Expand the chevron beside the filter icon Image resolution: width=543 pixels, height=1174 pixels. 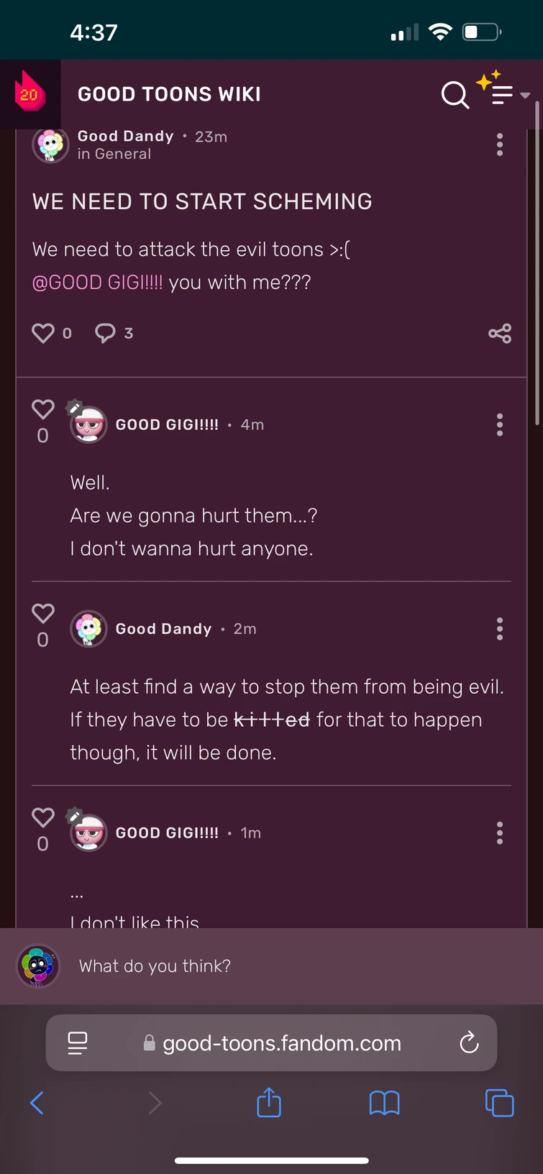click(525, 96)
